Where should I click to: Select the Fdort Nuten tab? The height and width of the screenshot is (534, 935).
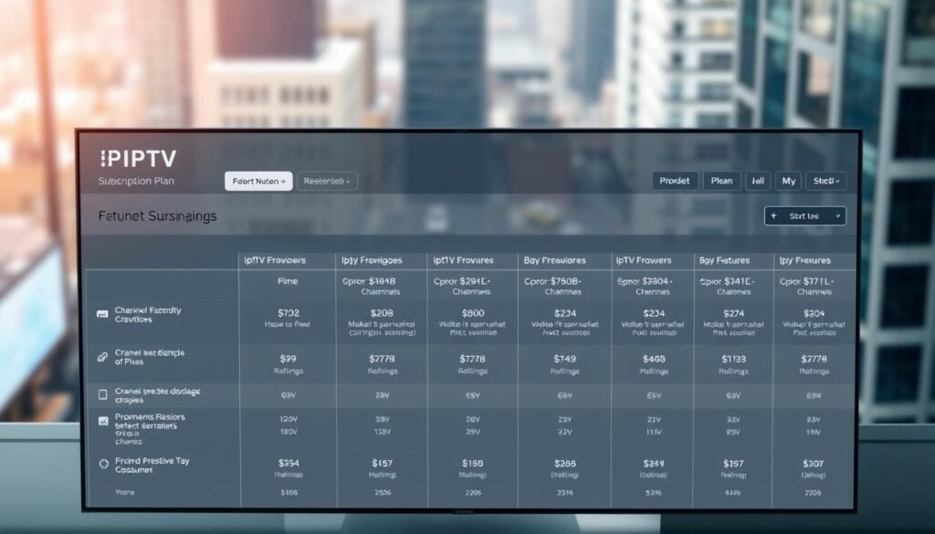click(258, 182)
